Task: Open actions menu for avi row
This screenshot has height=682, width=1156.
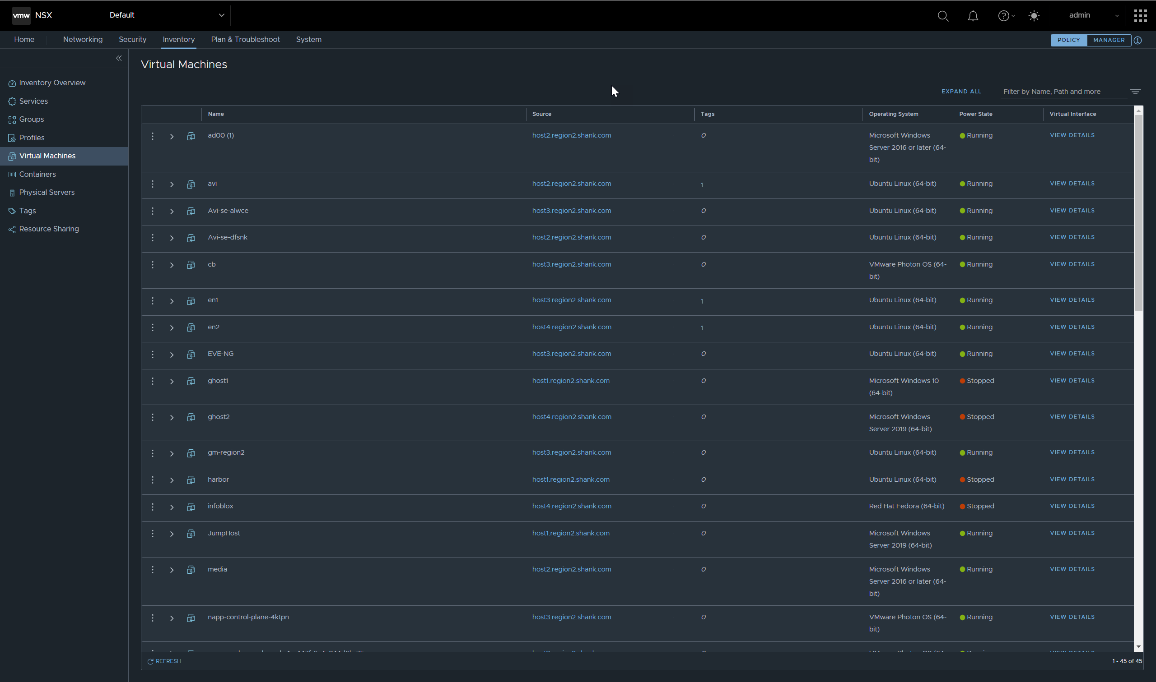Action: click(153, 184)
